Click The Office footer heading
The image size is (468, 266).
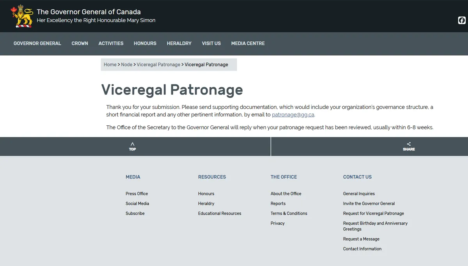click(284, 177)
